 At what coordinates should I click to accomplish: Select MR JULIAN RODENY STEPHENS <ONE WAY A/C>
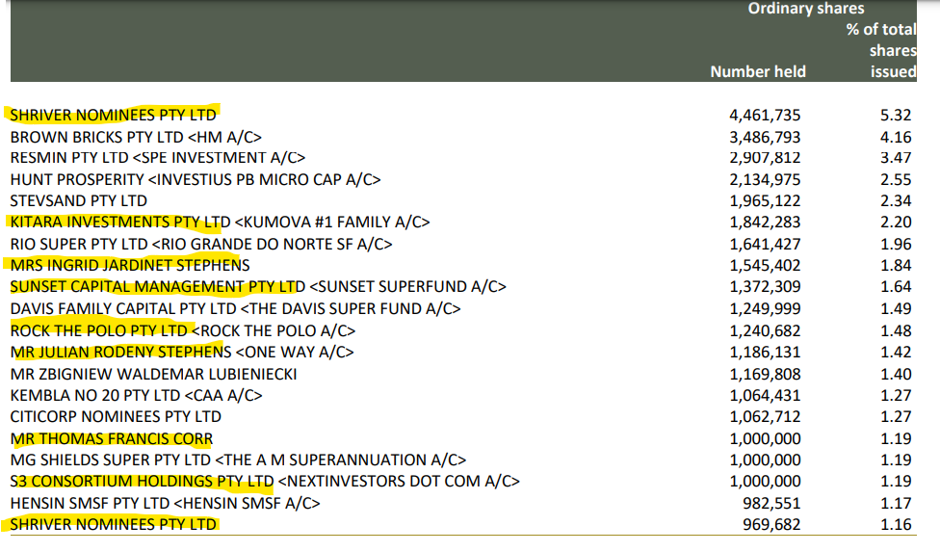[182, 352]
